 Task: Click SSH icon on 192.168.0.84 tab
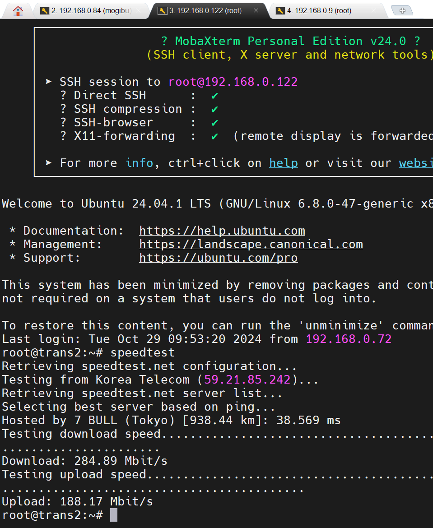(x=45, y=11)
